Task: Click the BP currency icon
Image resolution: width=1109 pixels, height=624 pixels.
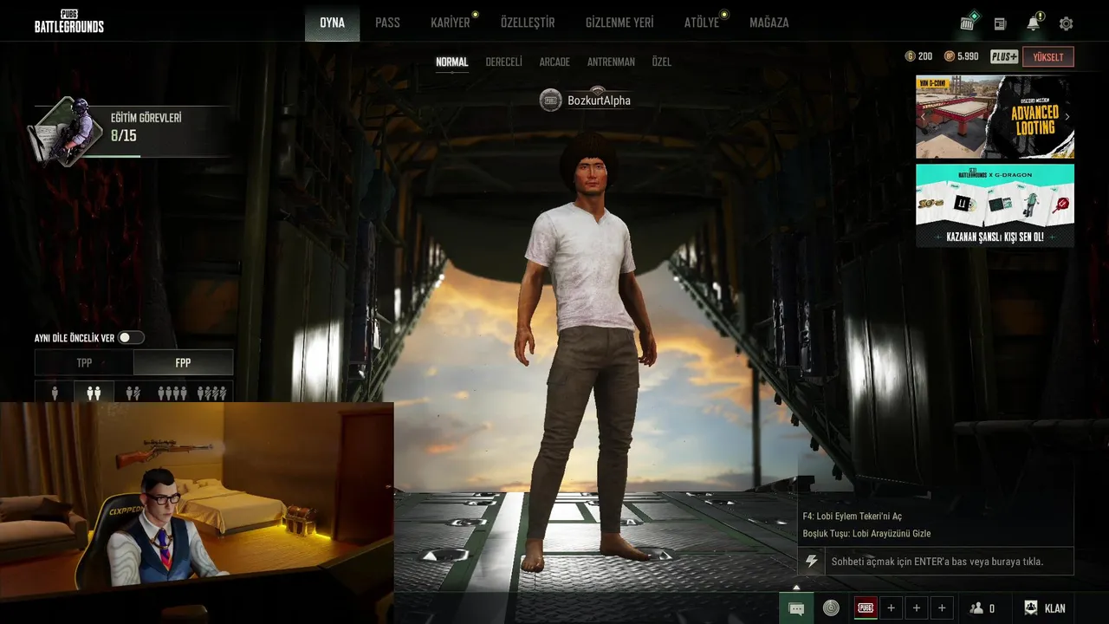Action: [x=949, y=56]
